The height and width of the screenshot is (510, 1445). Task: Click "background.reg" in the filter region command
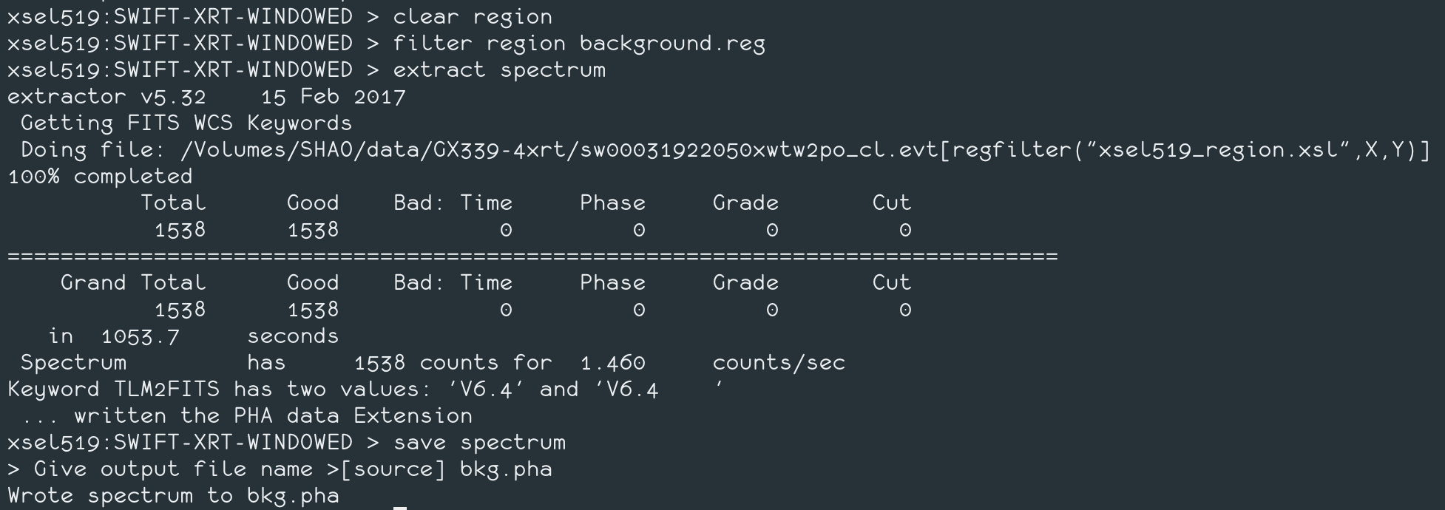[672, 44]
